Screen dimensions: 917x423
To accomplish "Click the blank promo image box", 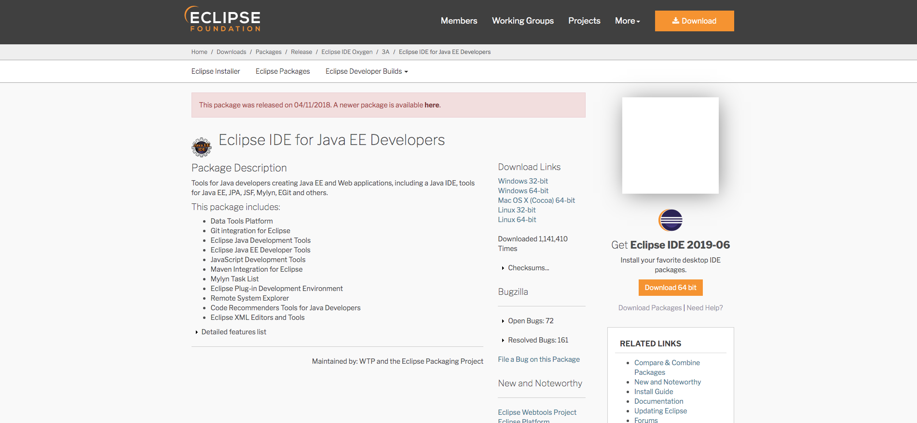I will pyautogui.click(x=671, y=145).
